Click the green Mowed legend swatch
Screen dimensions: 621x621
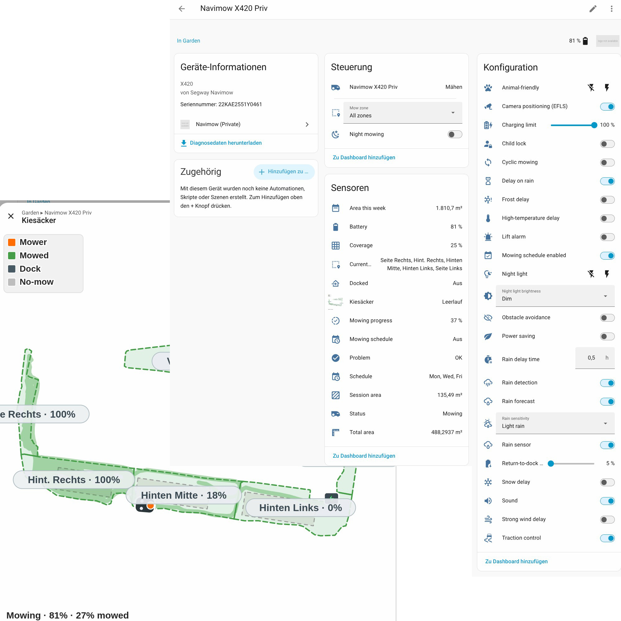pyautogui.click(x=12, y=256)
